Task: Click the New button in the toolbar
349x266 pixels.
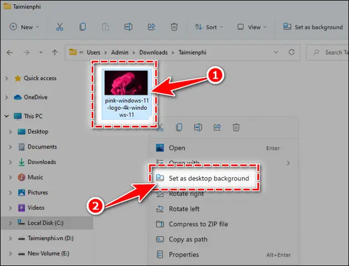Action: pyautogui.click(x=24, y=27)
